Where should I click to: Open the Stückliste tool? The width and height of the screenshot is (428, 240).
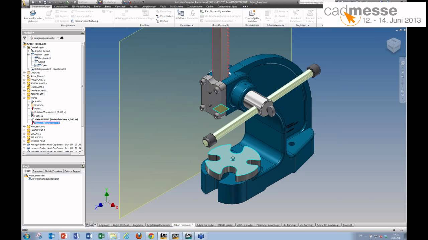coord(181,15)
